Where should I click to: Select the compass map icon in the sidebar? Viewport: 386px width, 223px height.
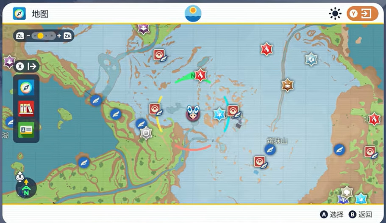[x=26, y=87]
